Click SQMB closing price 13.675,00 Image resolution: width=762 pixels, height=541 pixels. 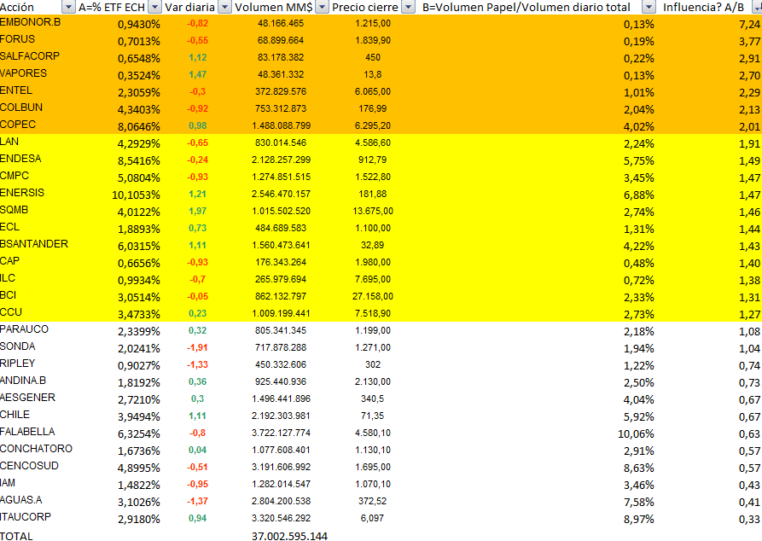click(373, 211)
